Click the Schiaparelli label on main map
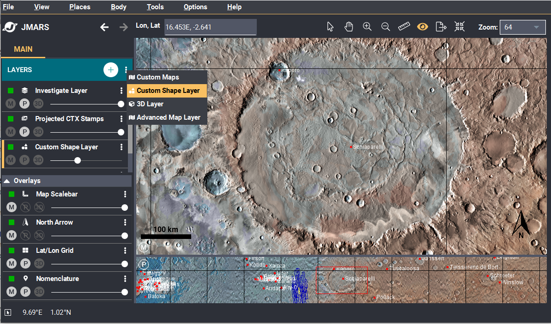The width and height of the screenshot is (551, 324). coord(368,147)
